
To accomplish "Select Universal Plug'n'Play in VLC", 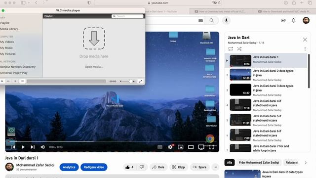I will (x=14, y=73).
